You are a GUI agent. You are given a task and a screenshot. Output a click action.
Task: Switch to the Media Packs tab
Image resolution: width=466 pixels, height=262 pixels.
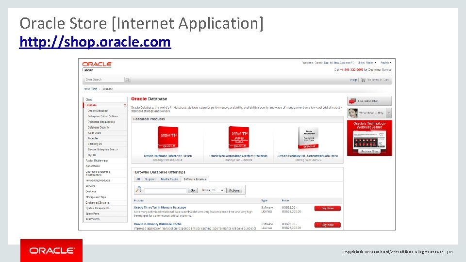pyautogui.click(x=169, y=179)
